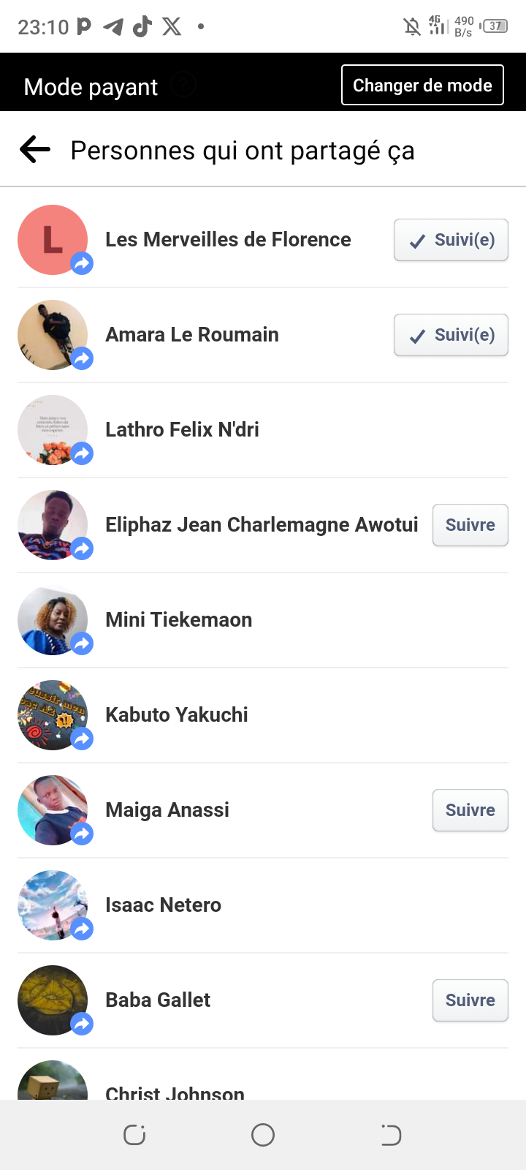Screen dimensions: 526x1170
Task: Open the recent apps navigation button
Action: coord(134,1135)
